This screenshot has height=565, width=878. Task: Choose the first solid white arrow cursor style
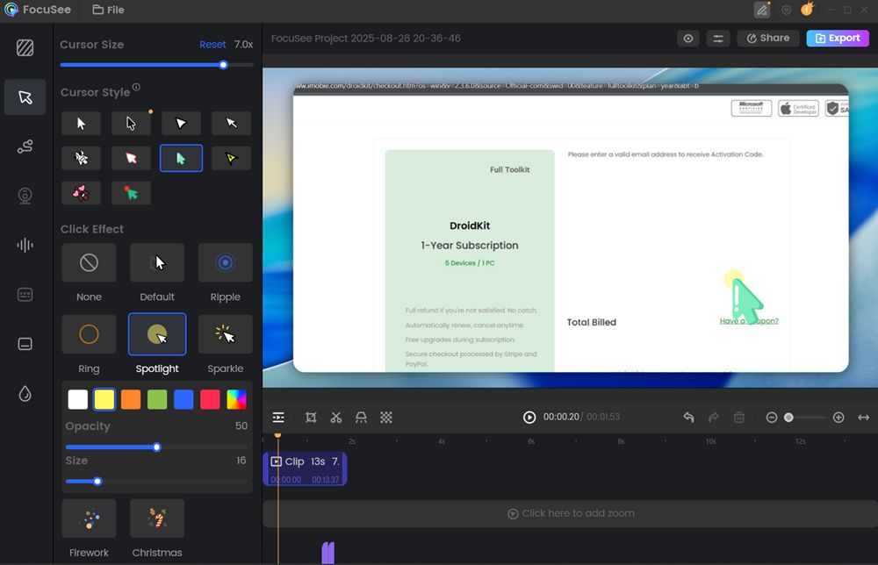(81, 124)
